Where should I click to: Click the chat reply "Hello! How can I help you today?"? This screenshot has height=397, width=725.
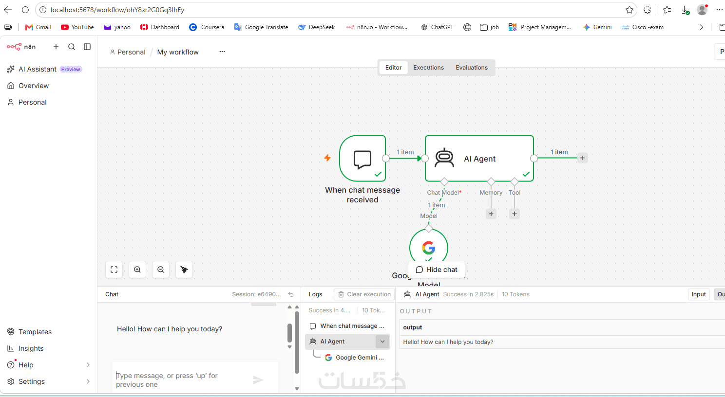coord(170,329)
